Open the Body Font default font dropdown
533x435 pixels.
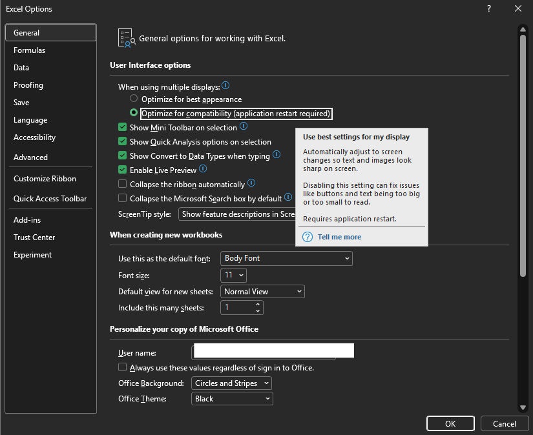287,258
